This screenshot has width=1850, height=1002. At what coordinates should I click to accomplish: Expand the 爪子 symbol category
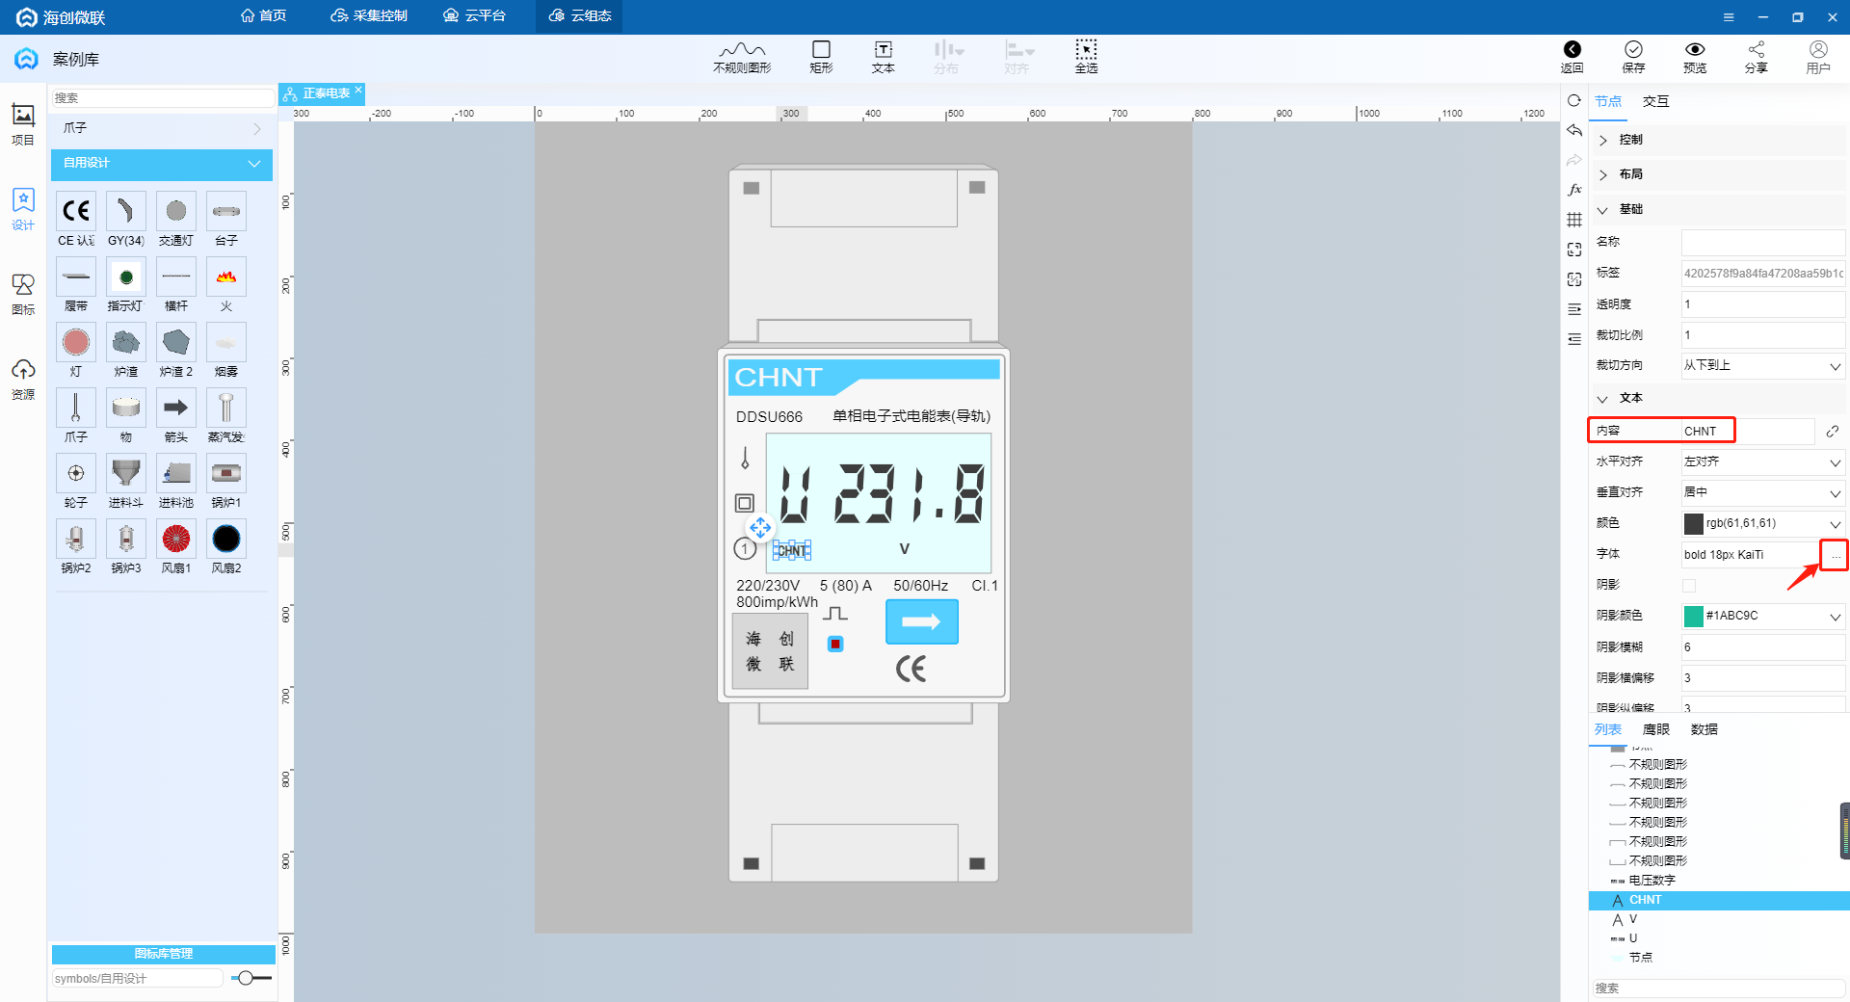coord(162,128)
